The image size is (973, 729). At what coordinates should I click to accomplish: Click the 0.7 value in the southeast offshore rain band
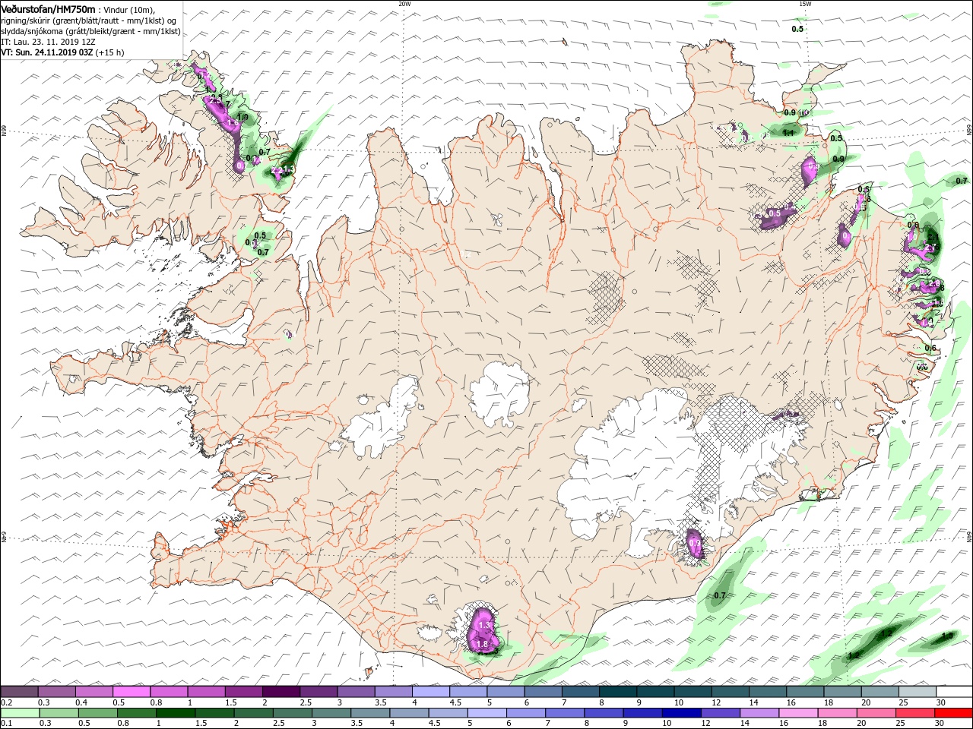pyautogui.click(x=720, y=595)
